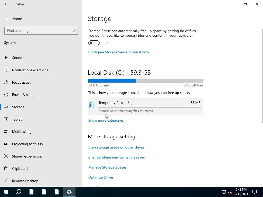Click the System section label
This screenshot has height=197, width=263.
coord(10,43)
